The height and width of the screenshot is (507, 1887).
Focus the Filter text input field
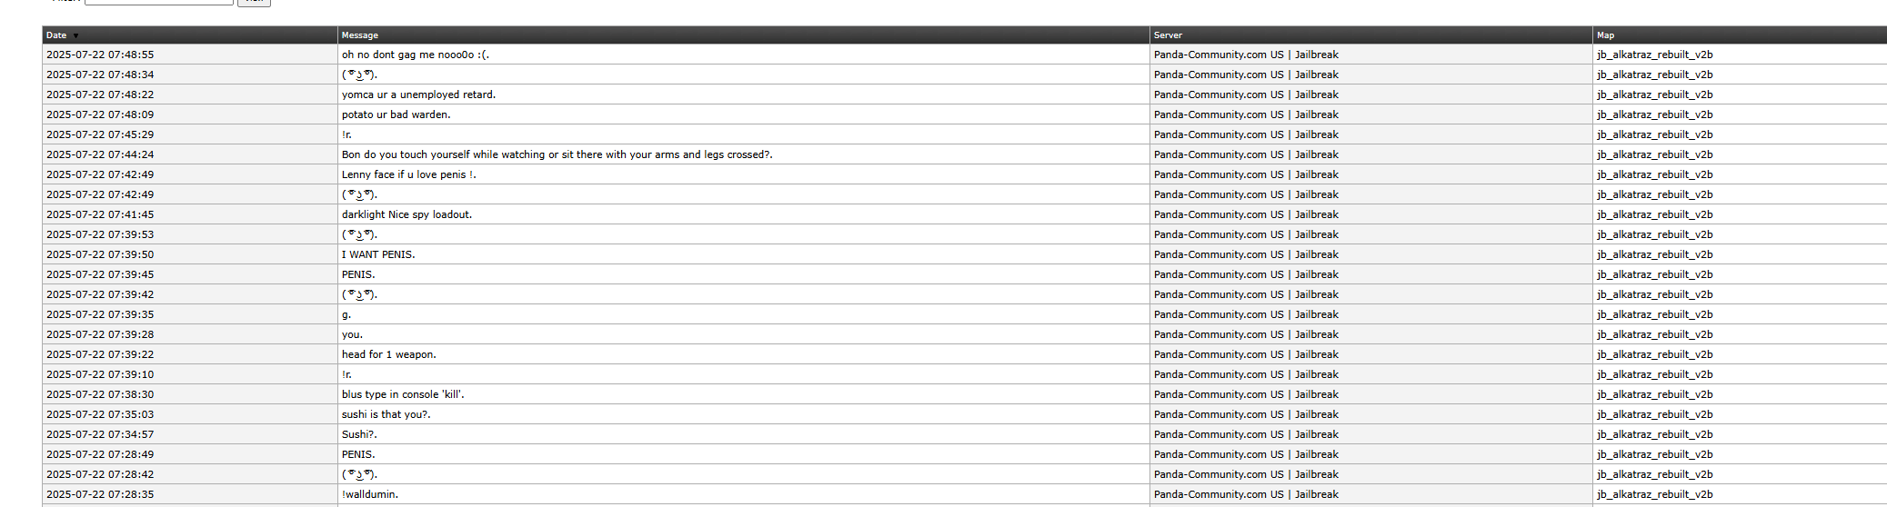coord(158,2)
